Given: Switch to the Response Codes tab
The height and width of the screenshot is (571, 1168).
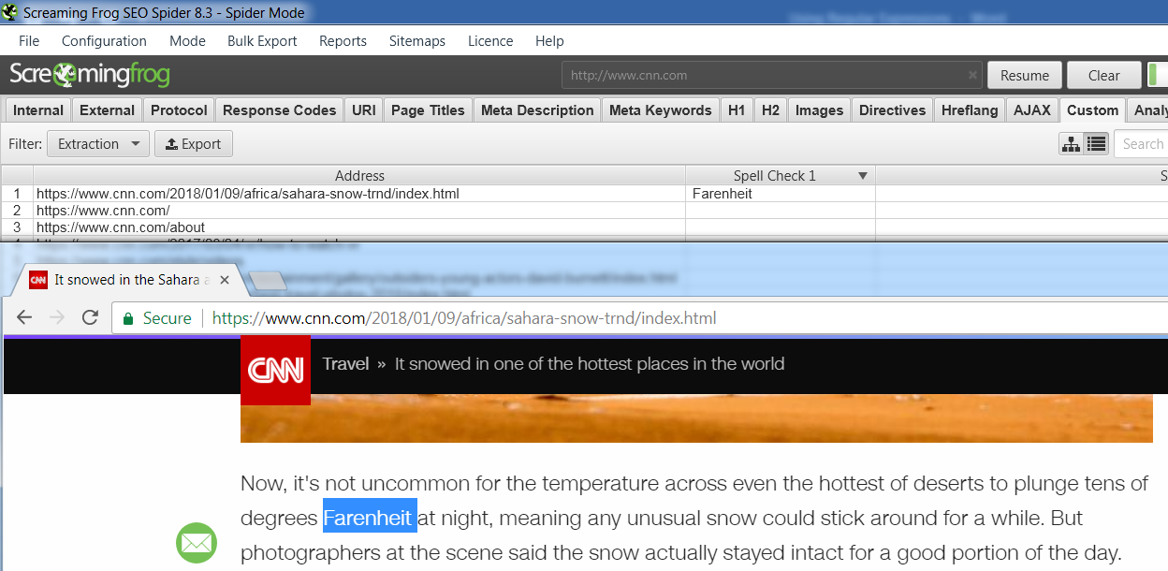Looking at the screenshot, I should 279,110.
